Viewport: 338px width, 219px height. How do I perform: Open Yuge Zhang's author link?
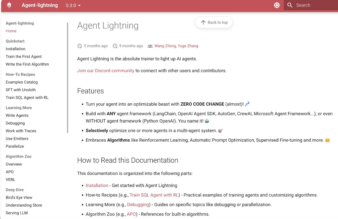(188, 46)
